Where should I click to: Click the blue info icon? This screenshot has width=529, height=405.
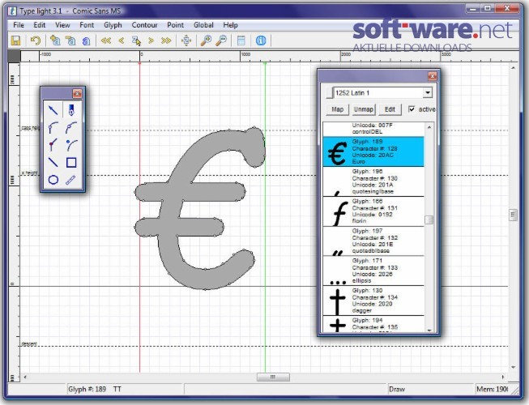click(x=261, y=40)
